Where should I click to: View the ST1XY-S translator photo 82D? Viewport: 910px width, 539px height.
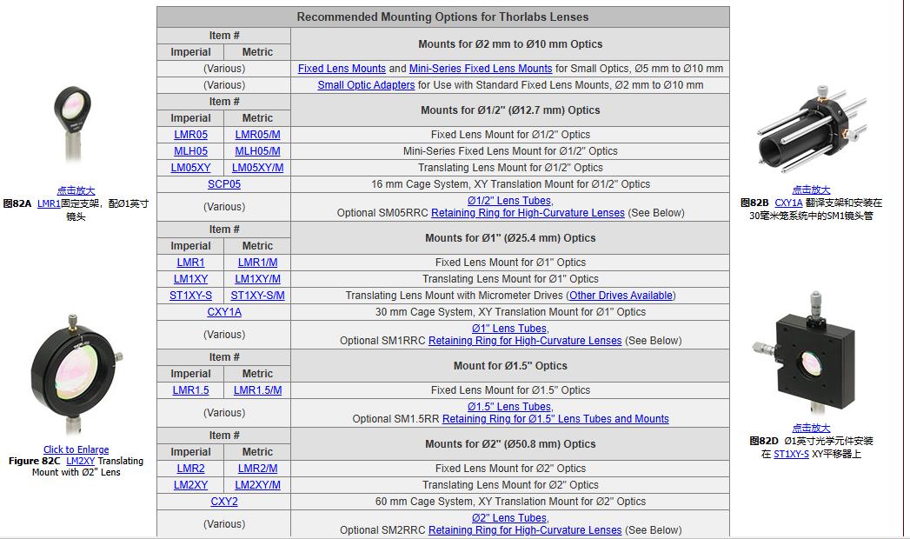pyautogui.click(x=806, y=353)
